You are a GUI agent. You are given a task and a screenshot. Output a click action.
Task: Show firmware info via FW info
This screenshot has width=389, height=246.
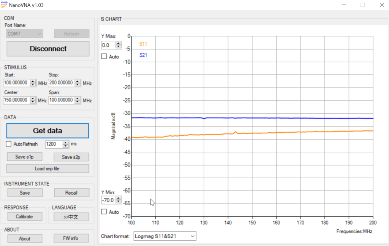pyautogui.click(x=71, y=238)
